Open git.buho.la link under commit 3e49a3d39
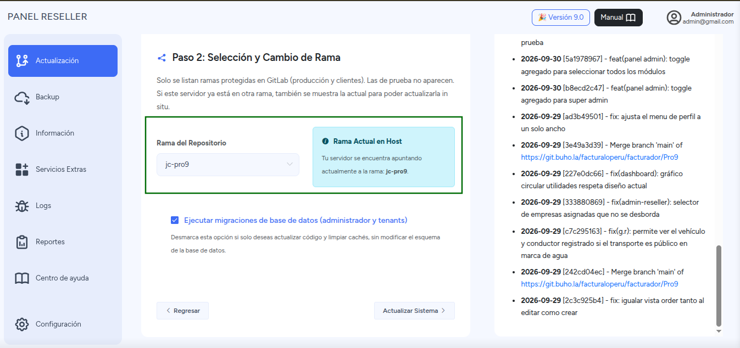Image resolution: width=740 pixels, height=348 pixels. (599, 157)
